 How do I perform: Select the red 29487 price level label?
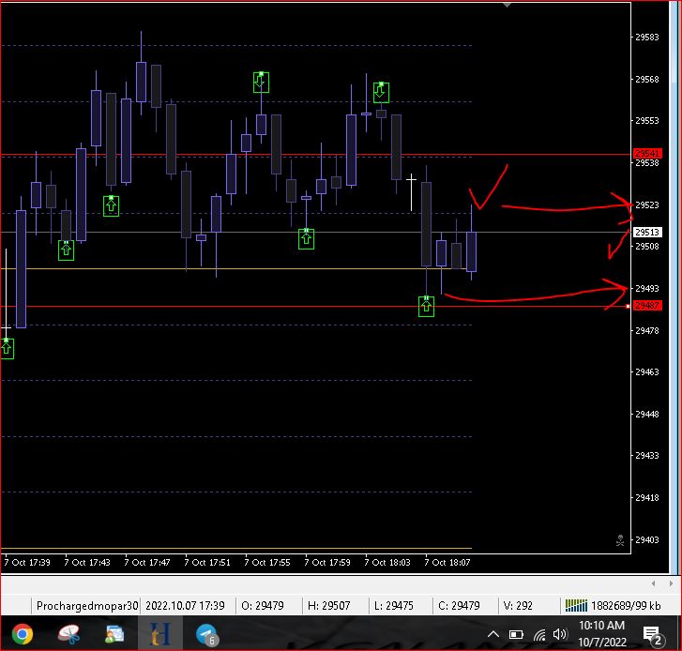[x=647, y=306]
